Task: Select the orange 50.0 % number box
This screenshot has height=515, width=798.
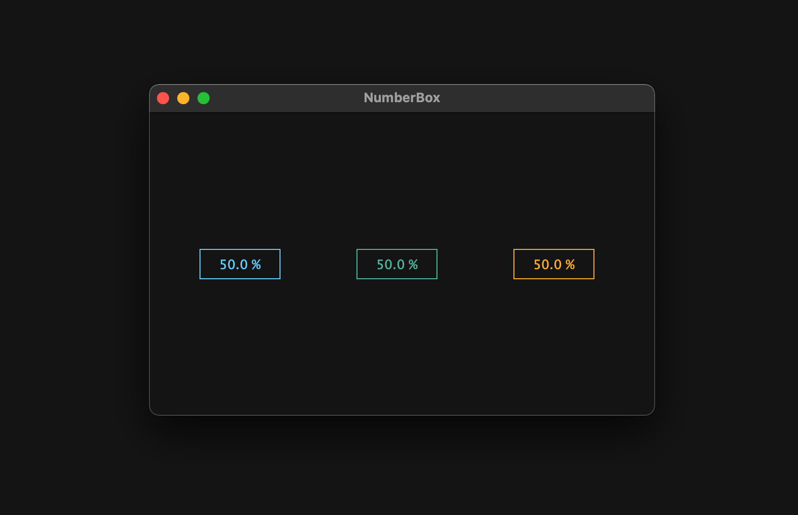Action: pos(554,264)
